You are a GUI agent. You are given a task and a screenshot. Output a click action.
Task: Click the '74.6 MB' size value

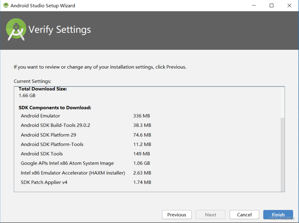pyautogui.click(x=142, y=135)
